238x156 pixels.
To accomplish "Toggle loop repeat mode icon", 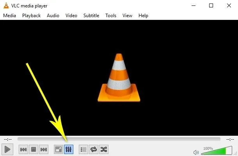I will (x=94, y=149).
